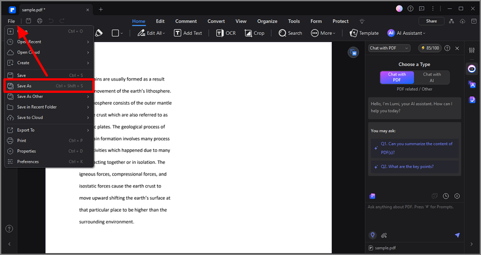This screenshot has height=255, width=481.
Task: Select Chat with PDF toggle option
Action: click(397, 77)
